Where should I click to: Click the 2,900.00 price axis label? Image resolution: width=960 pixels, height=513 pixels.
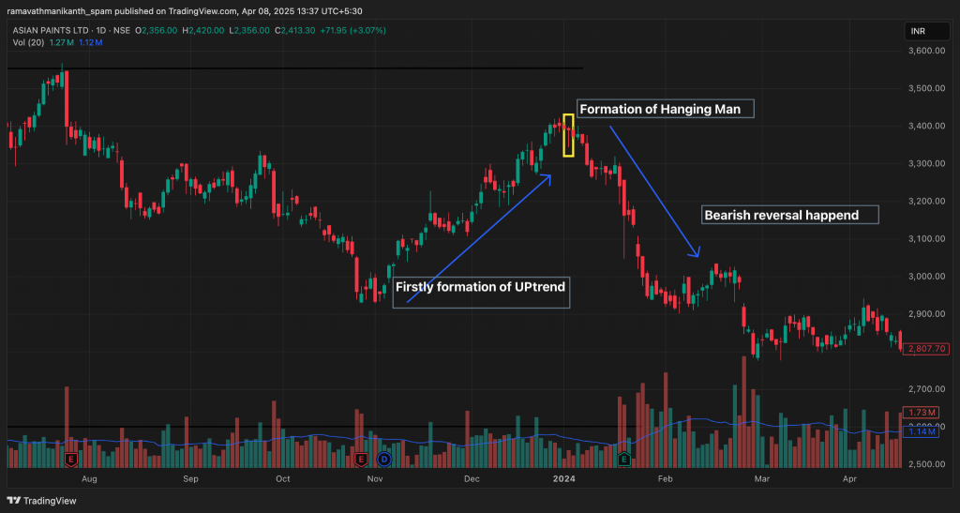[926, 314]
